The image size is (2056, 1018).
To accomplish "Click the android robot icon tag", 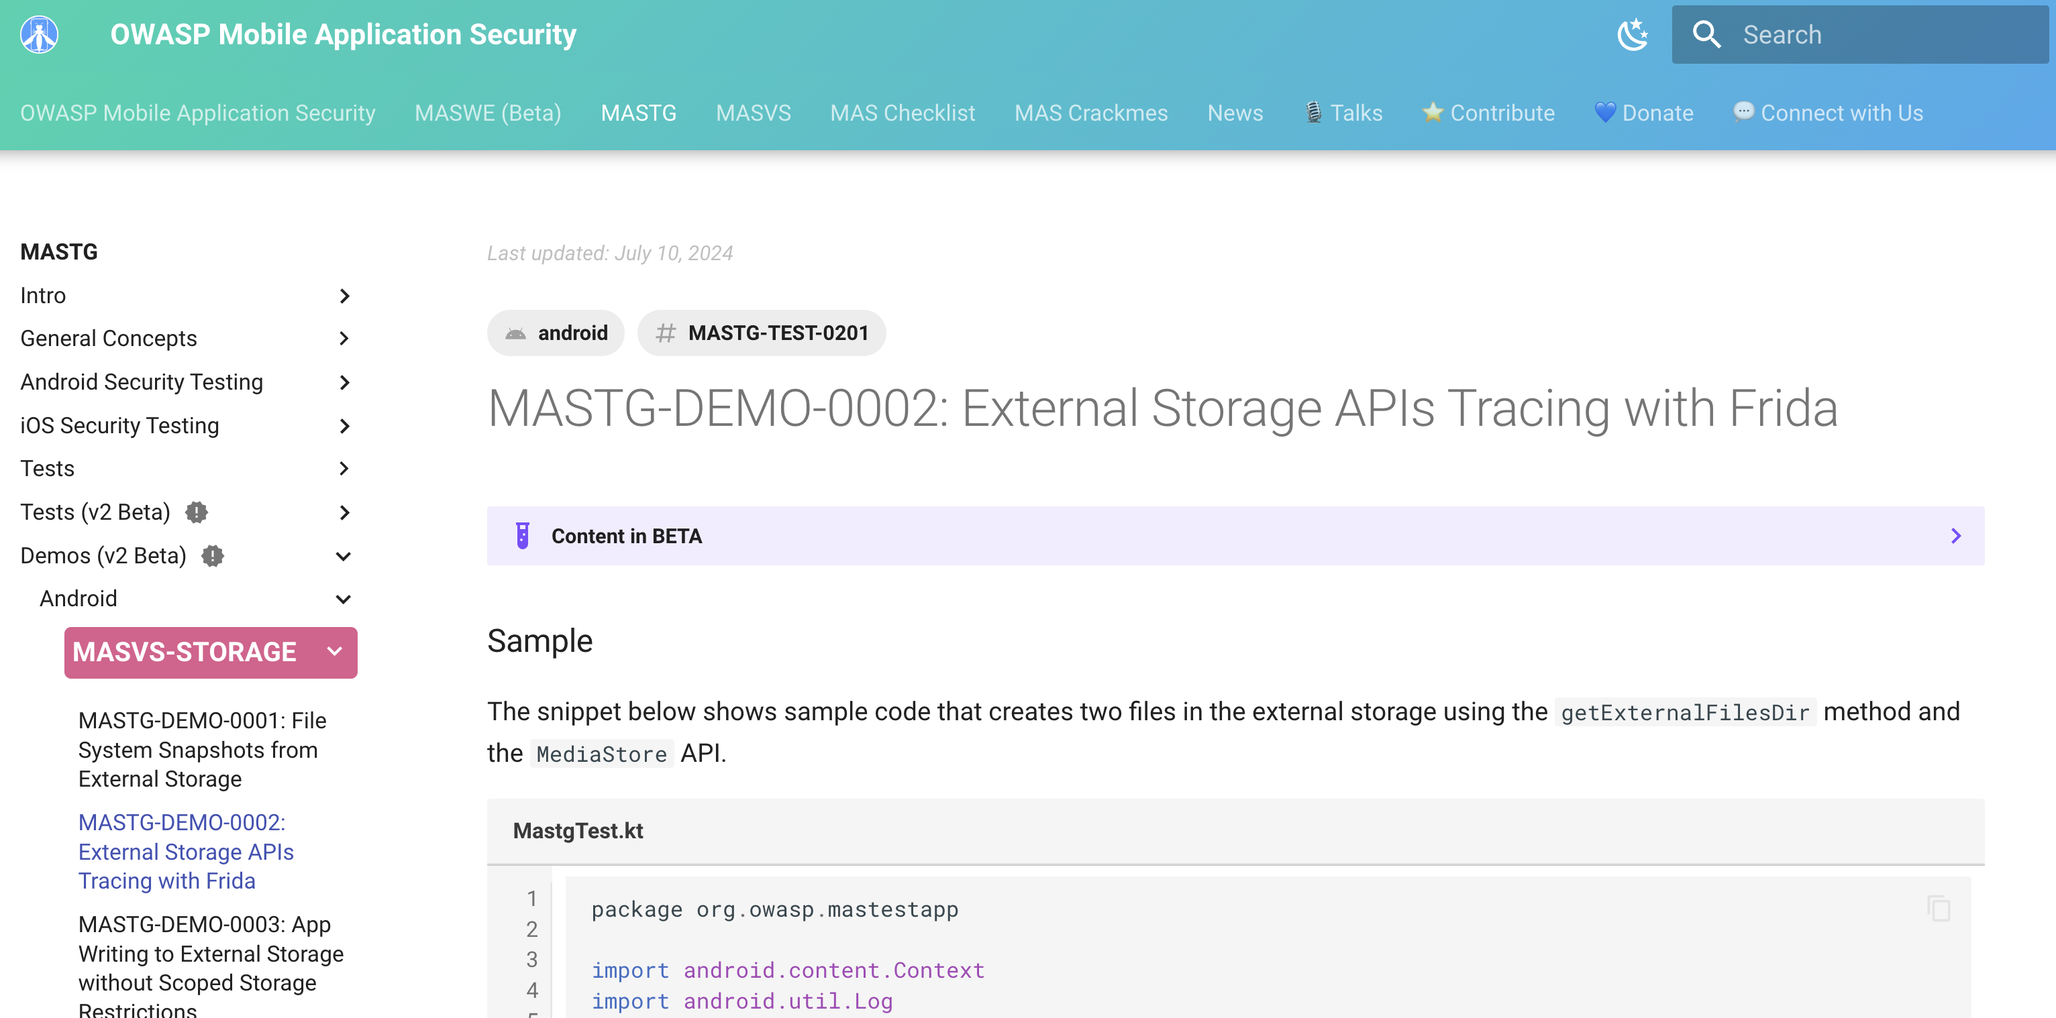I will pyautogui.click(x=515, y=333).
